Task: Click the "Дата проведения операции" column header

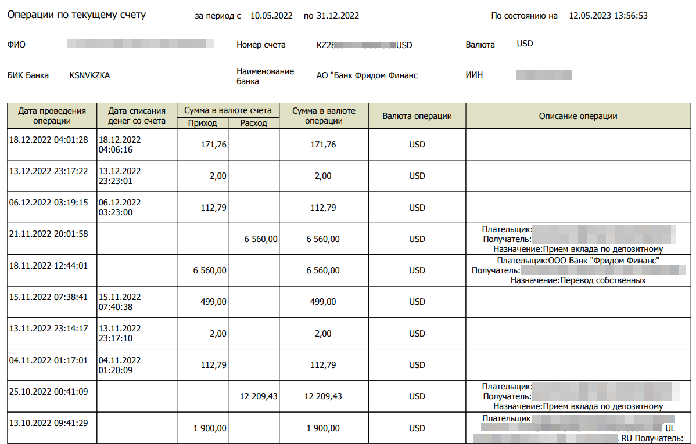Action: tap(52, 115)
